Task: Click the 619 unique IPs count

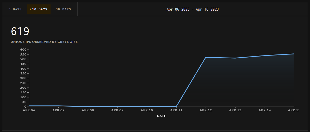Action: (20, 32)
